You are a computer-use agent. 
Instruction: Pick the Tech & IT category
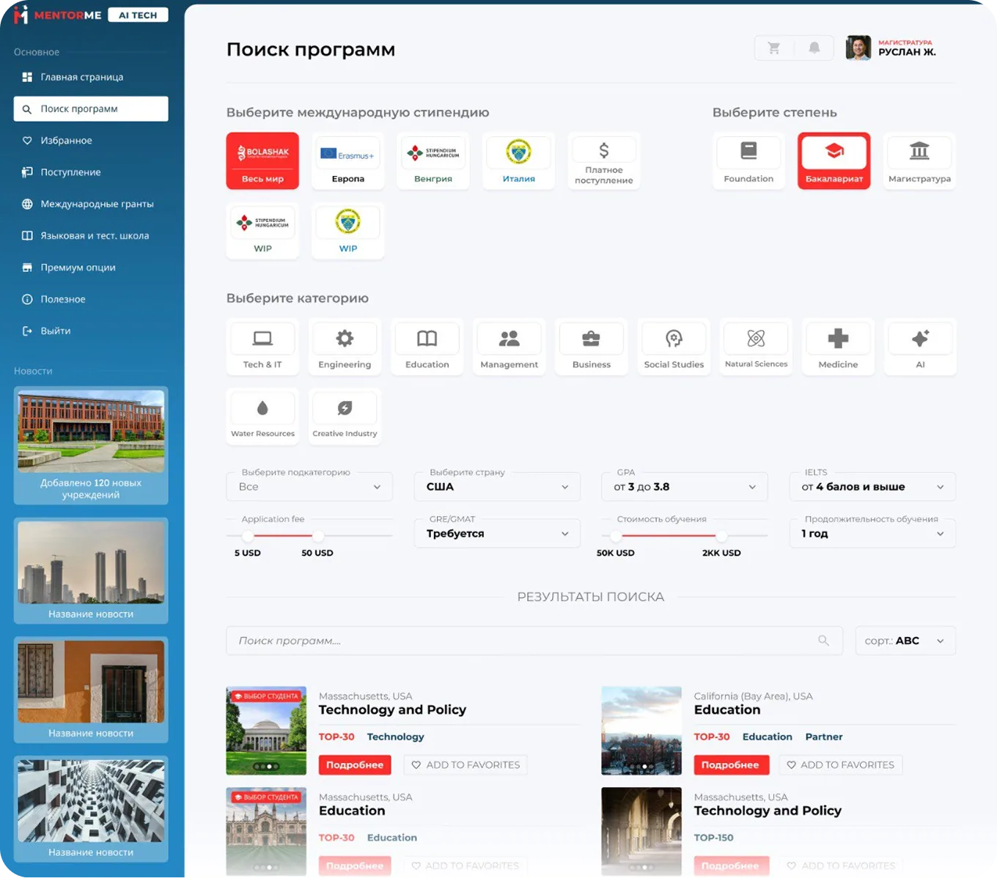point(262,347)
